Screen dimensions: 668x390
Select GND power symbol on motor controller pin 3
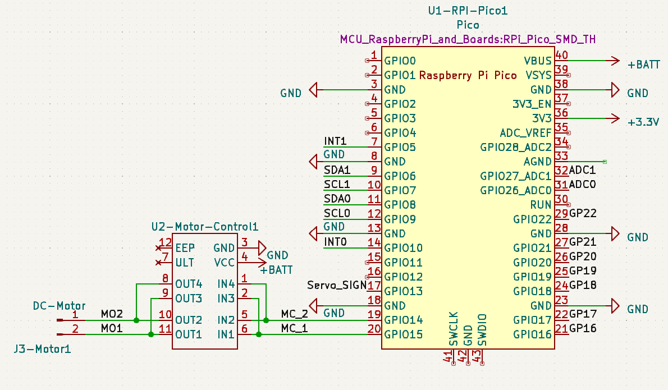click(x=262, y=248)
